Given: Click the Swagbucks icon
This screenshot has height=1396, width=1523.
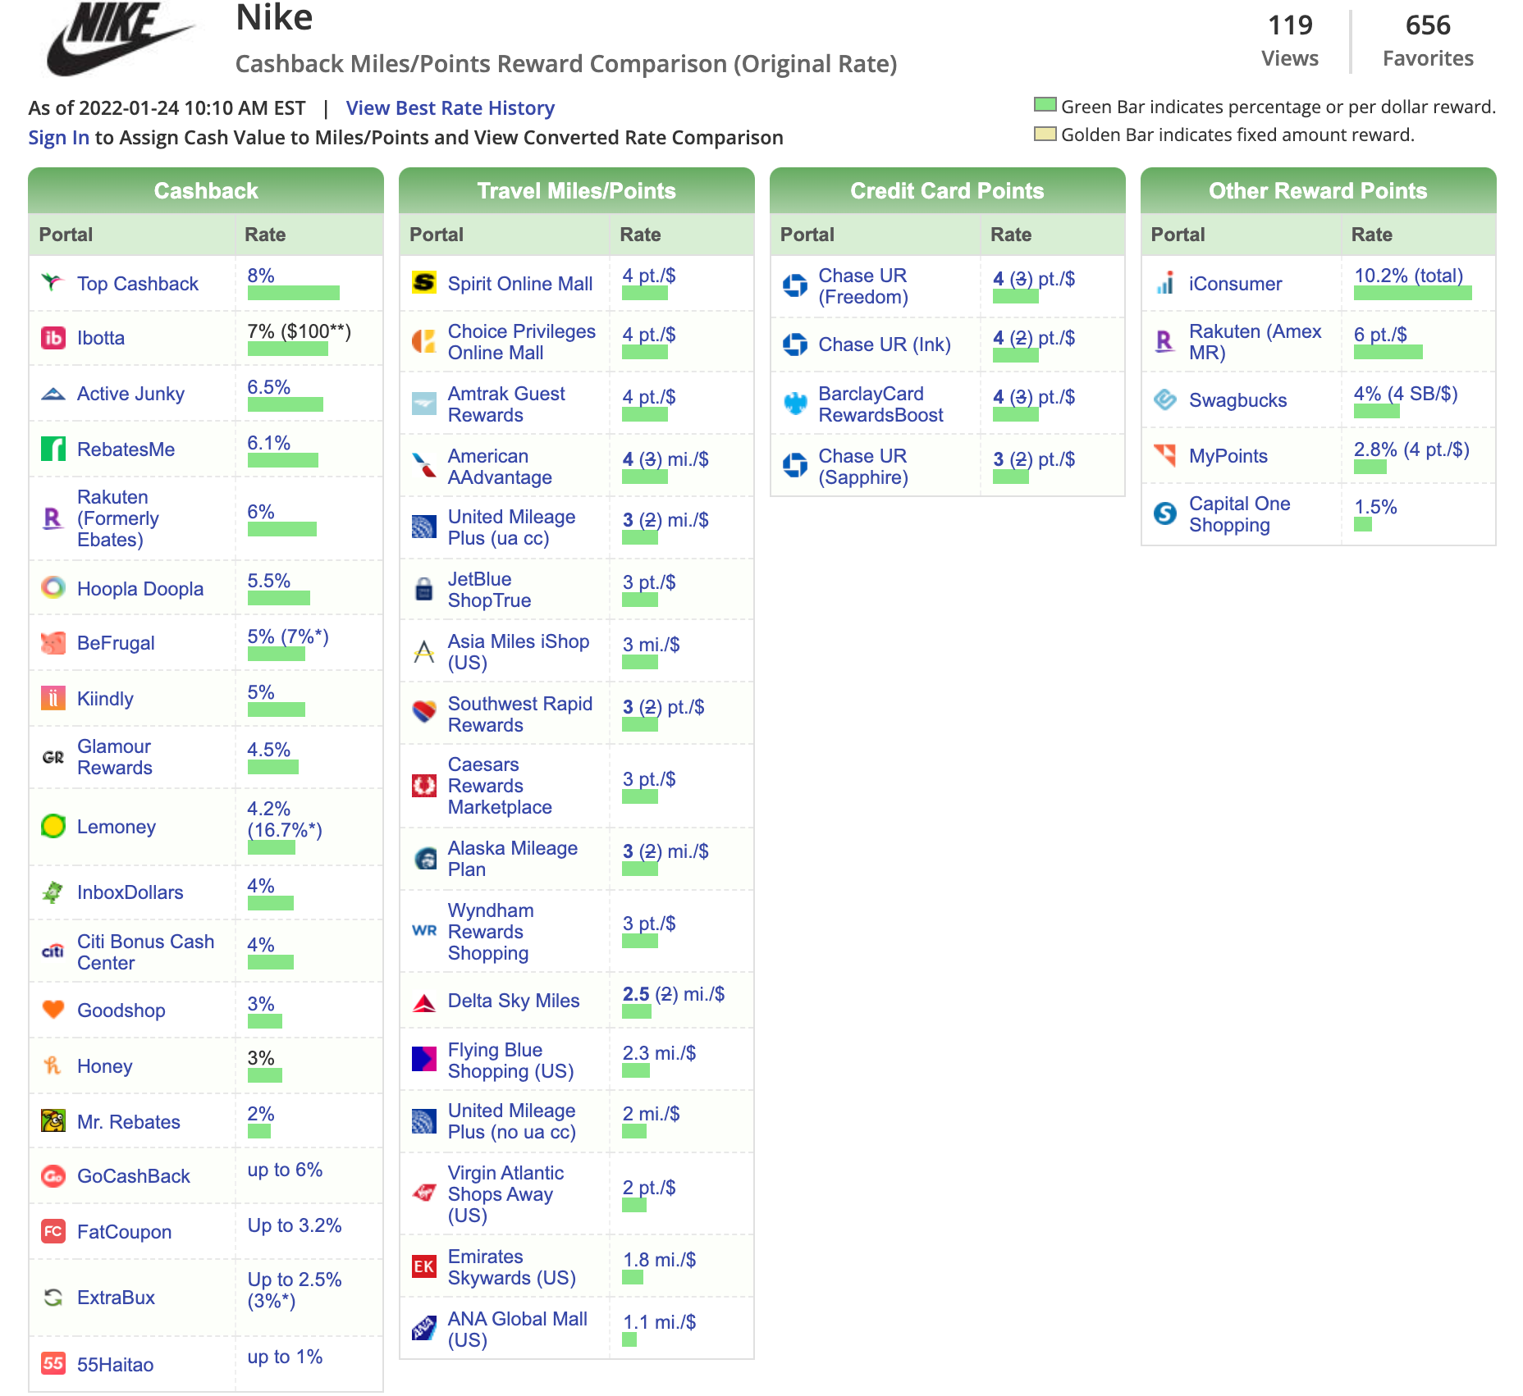Looking at the screenshot, I should coord(1165,401).
